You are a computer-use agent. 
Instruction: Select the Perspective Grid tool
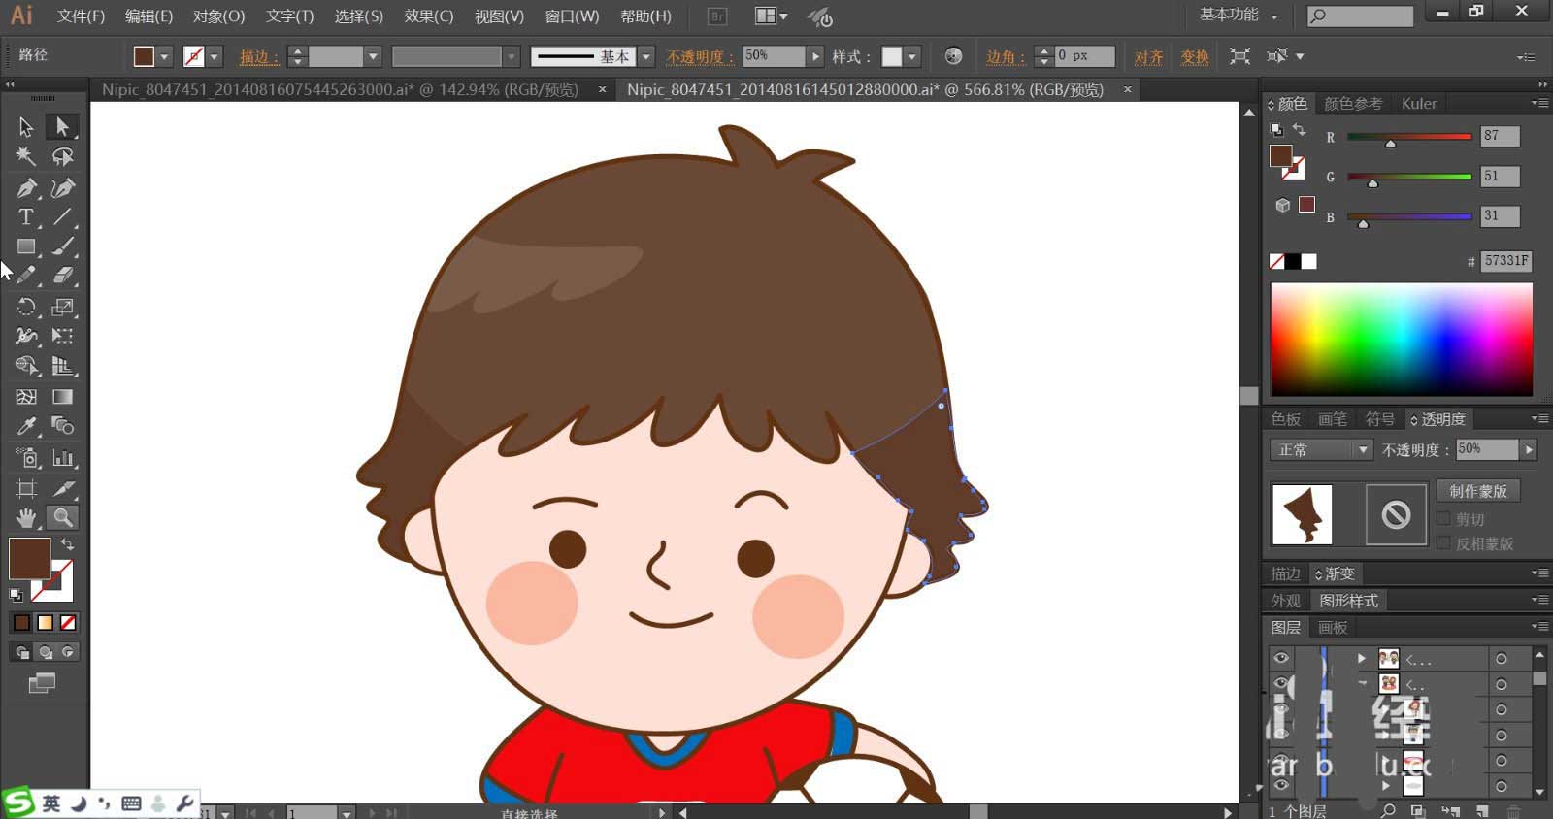[63, 366]
